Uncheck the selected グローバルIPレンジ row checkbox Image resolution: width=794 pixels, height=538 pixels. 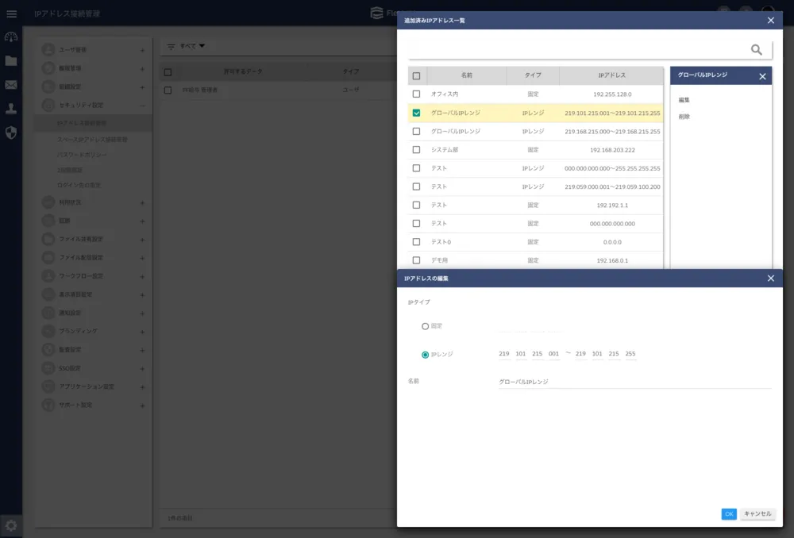click(x=416, y=113)
